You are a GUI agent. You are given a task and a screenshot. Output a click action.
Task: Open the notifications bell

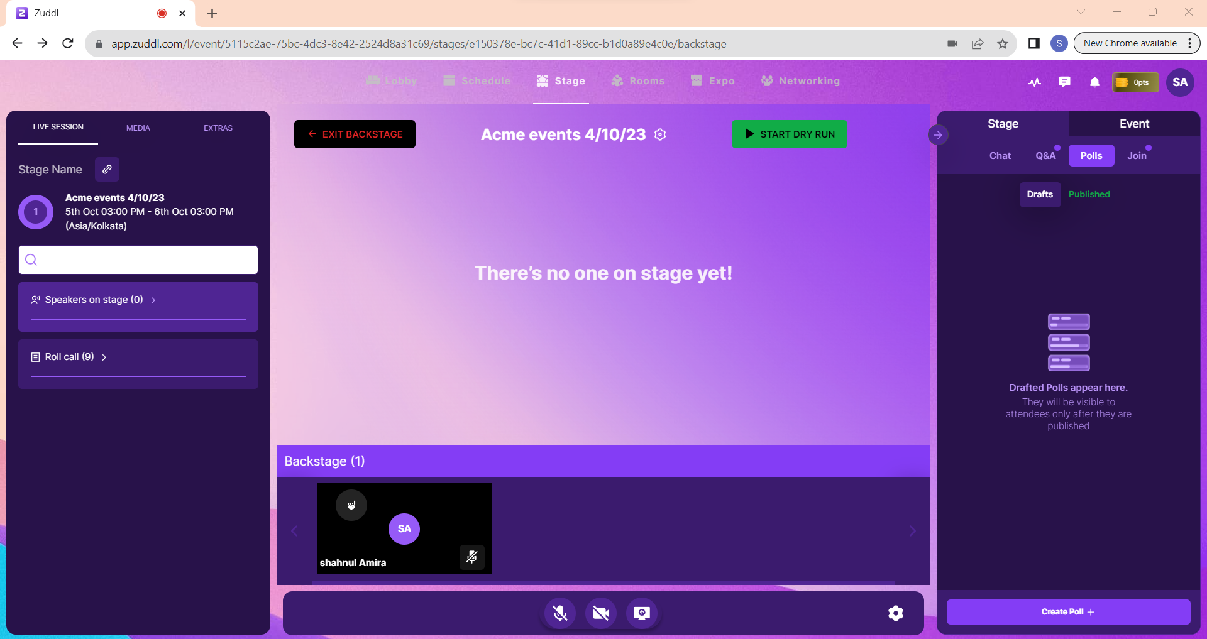coord(1094,82)
